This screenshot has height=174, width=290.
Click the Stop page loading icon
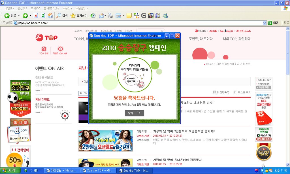pyautogui.click(x=36, y=16)
